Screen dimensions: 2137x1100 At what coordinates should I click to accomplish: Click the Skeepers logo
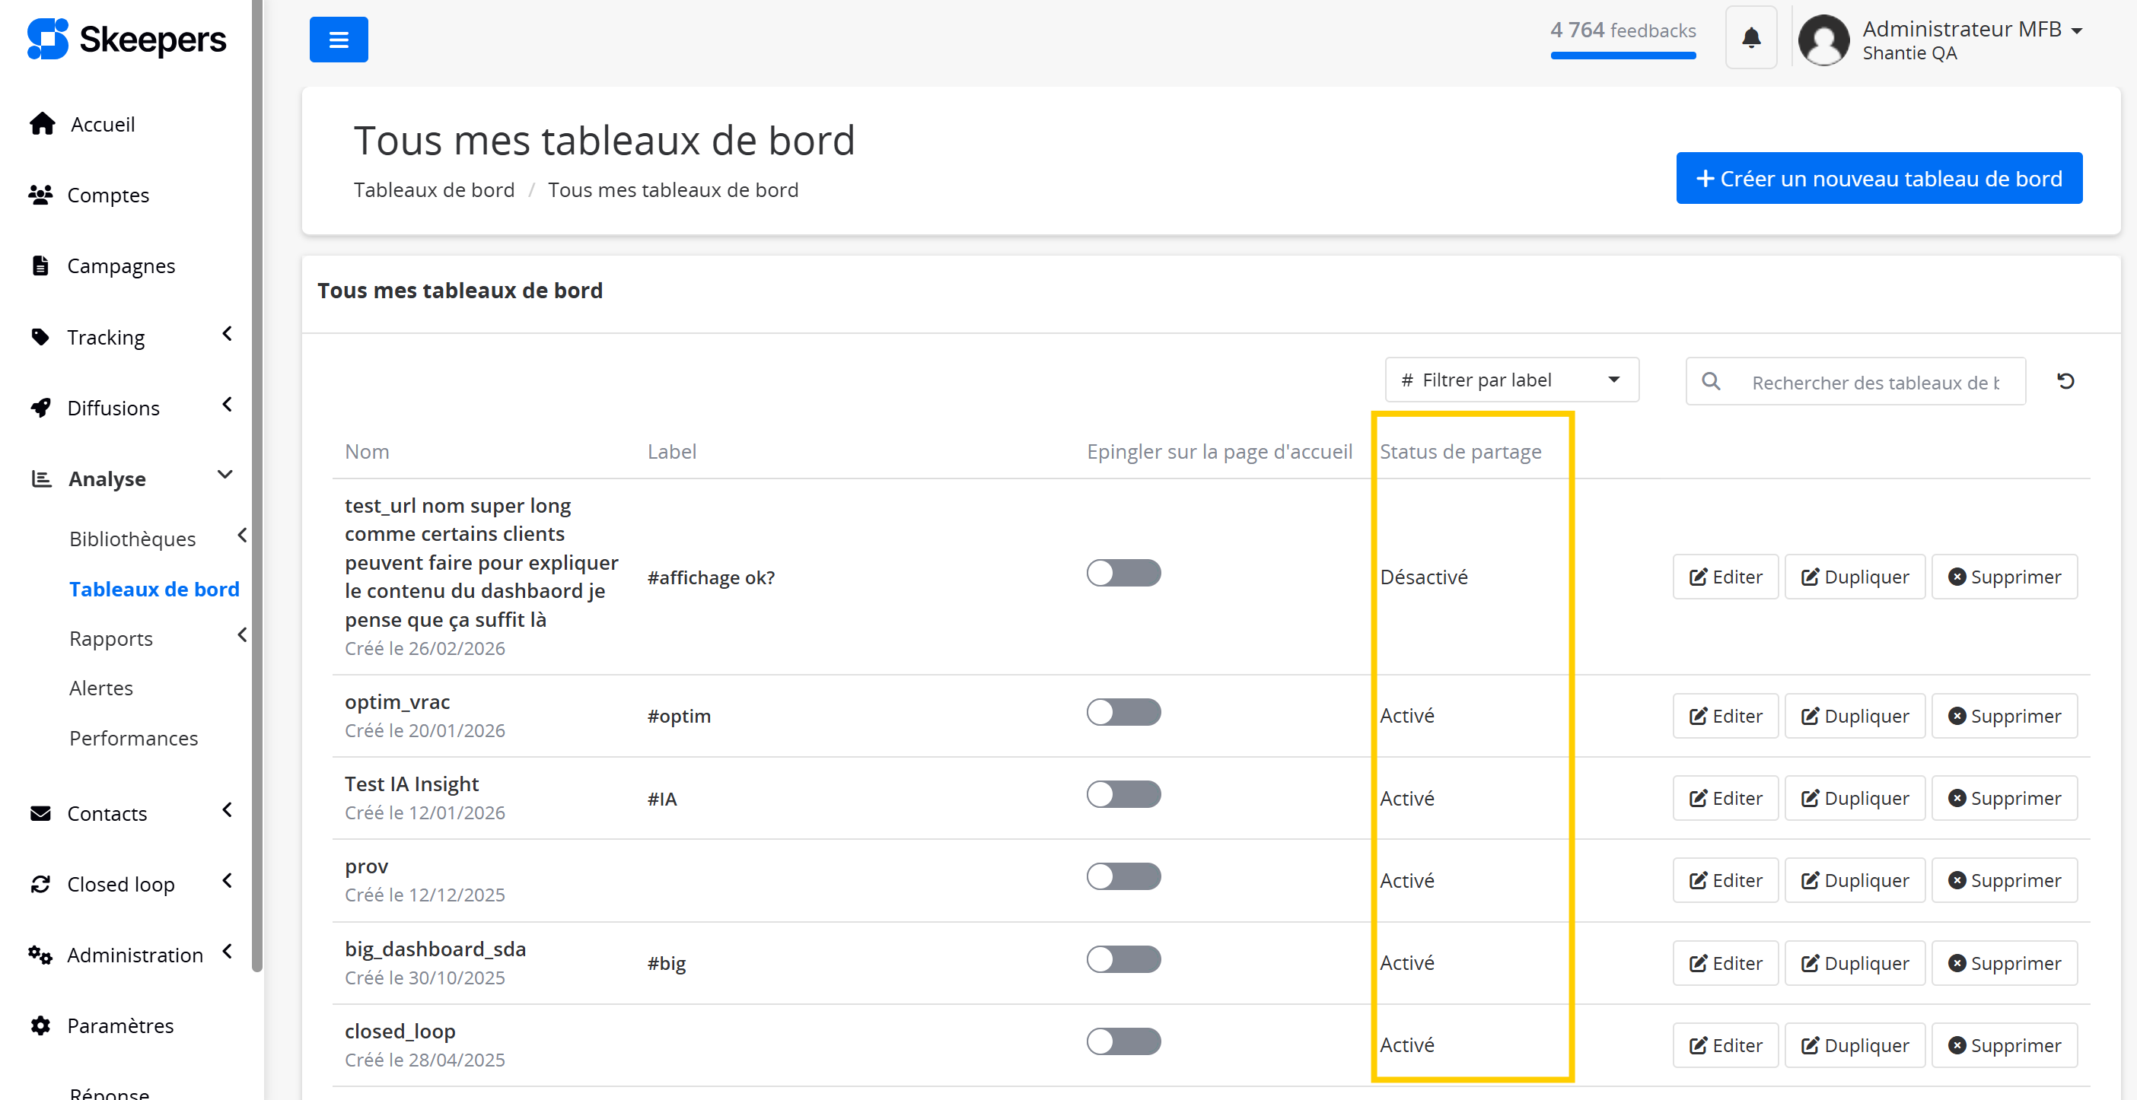click(x=126, y=39)
